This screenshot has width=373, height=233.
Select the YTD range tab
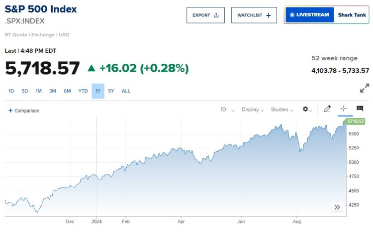83,91
